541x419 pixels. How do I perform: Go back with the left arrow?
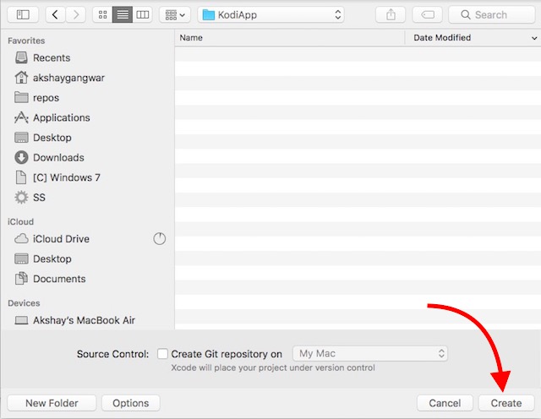(55, 15)
